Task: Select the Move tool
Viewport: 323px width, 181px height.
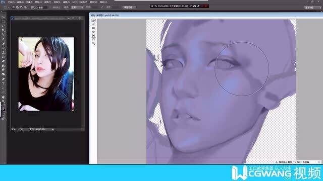Action: [3, 17]
